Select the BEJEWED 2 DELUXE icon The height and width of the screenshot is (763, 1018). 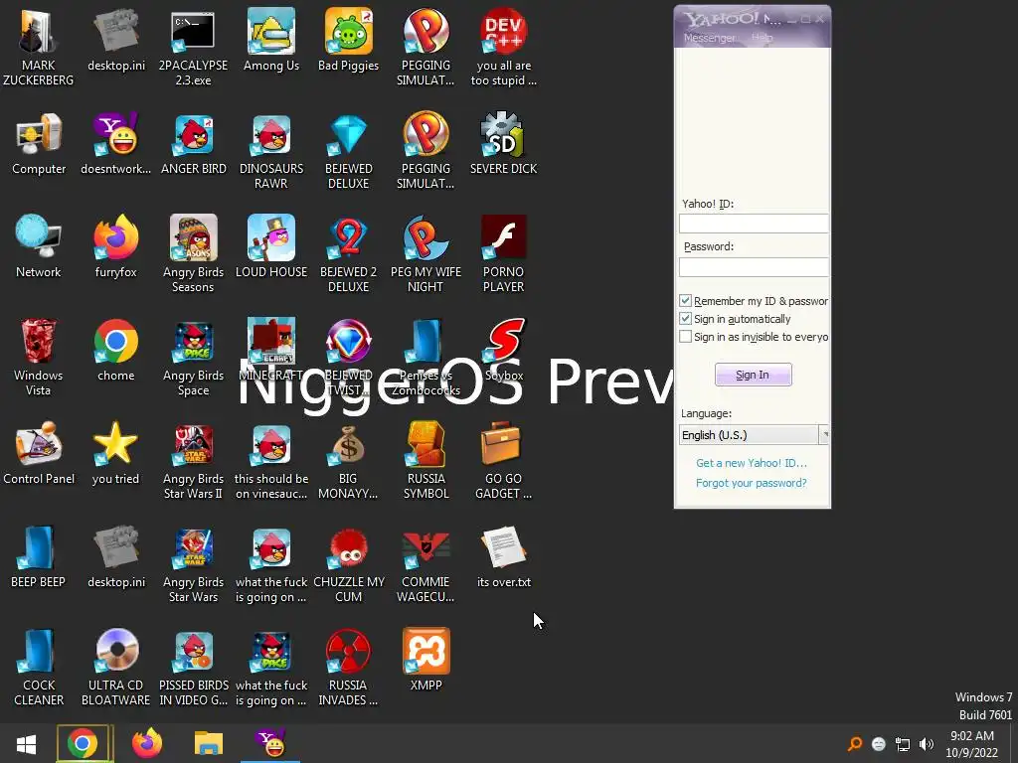(x=349, y=253)
